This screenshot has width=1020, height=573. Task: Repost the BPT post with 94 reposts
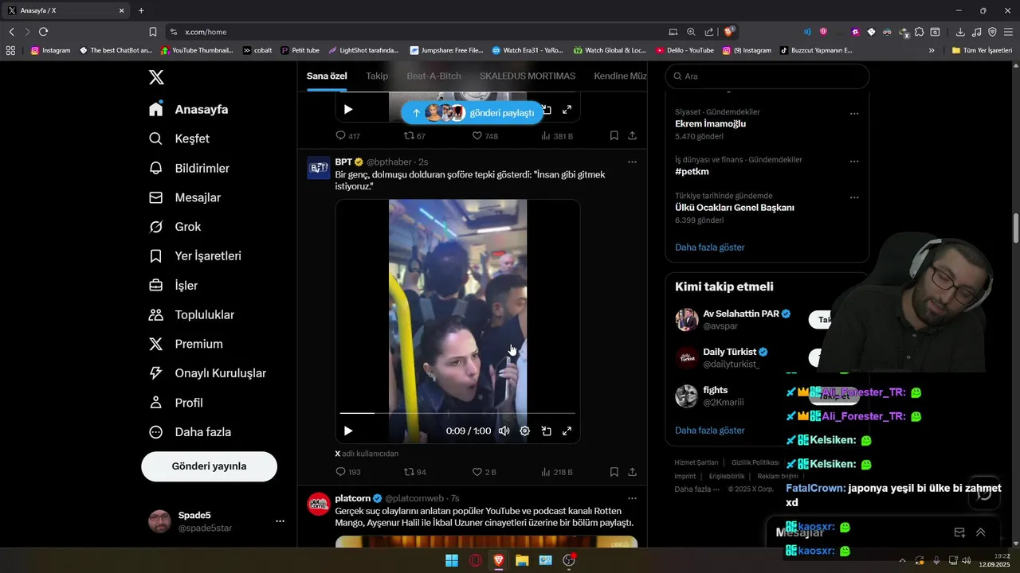point(415,472)
